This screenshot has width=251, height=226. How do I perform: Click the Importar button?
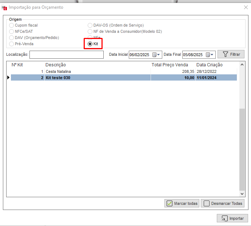pyautogui.click(x=232, y=218)
